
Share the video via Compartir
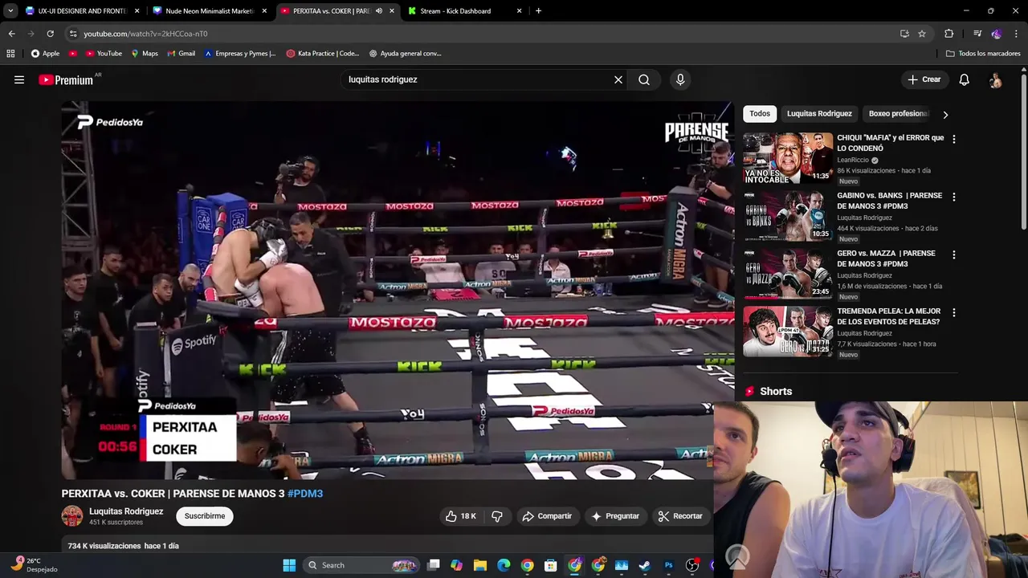click(547, 516)
